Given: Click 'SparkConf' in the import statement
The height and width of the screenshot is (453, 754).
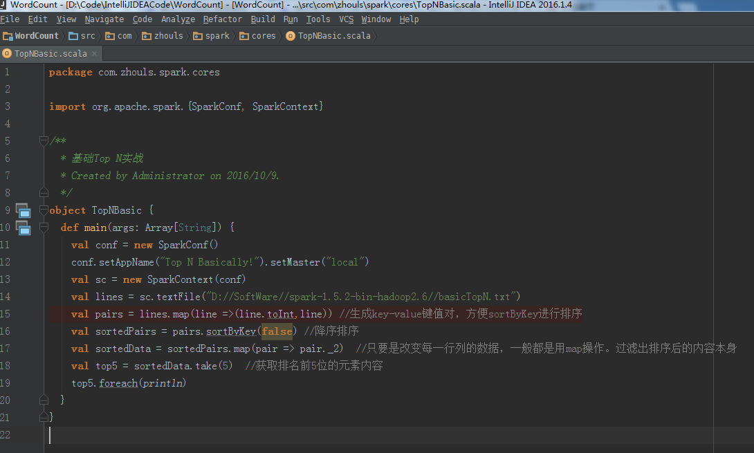Looking at the screenshot, I should 216,107.
